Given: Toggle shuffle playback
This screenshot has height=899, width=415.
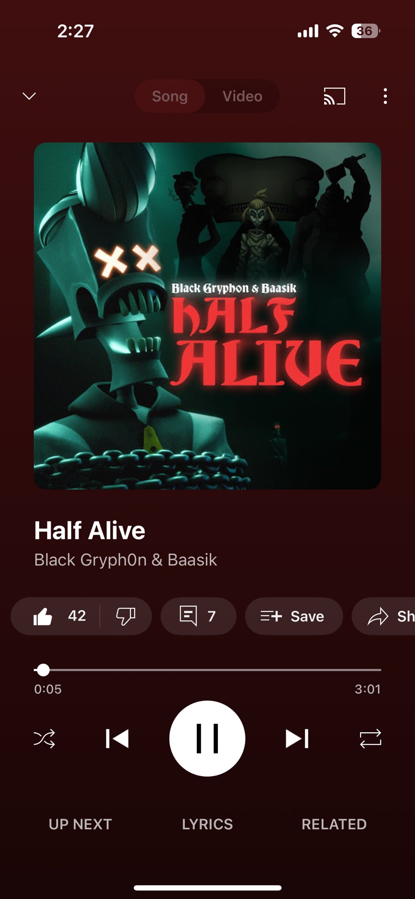Looking at the screenshot, I should [44, 738].
